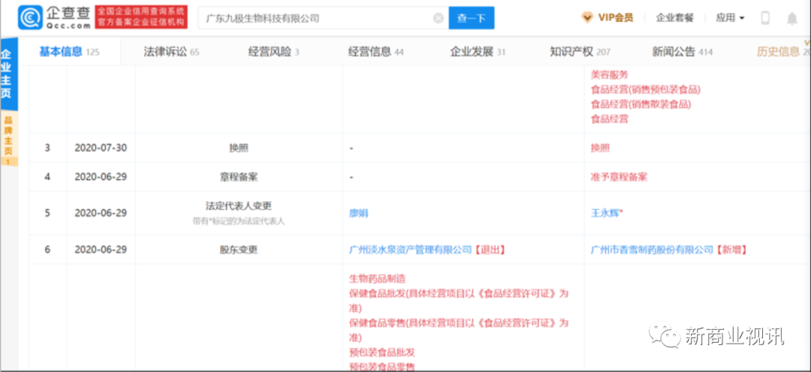
Task: Open 广州淡水泉资产管理有限公司 link
Action: (411, 250)
